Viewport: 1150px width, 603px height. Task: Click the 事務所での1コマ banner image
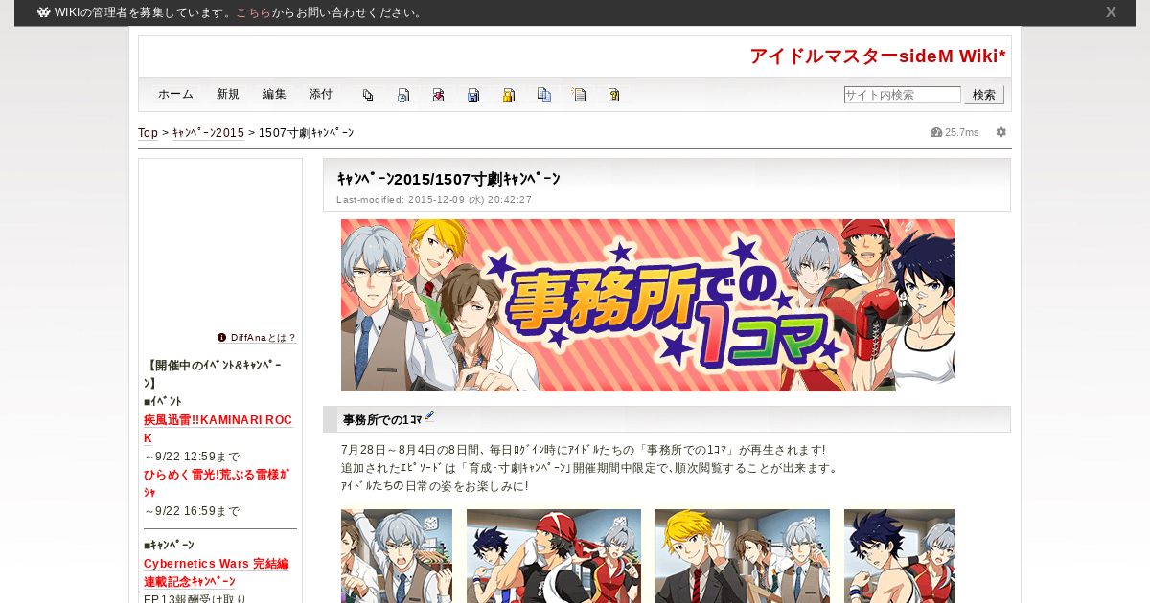tap(648, 305)
